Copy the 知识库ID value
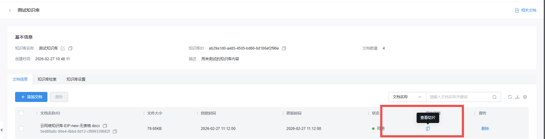Viewport: 545px width, 139px height. 284,48
